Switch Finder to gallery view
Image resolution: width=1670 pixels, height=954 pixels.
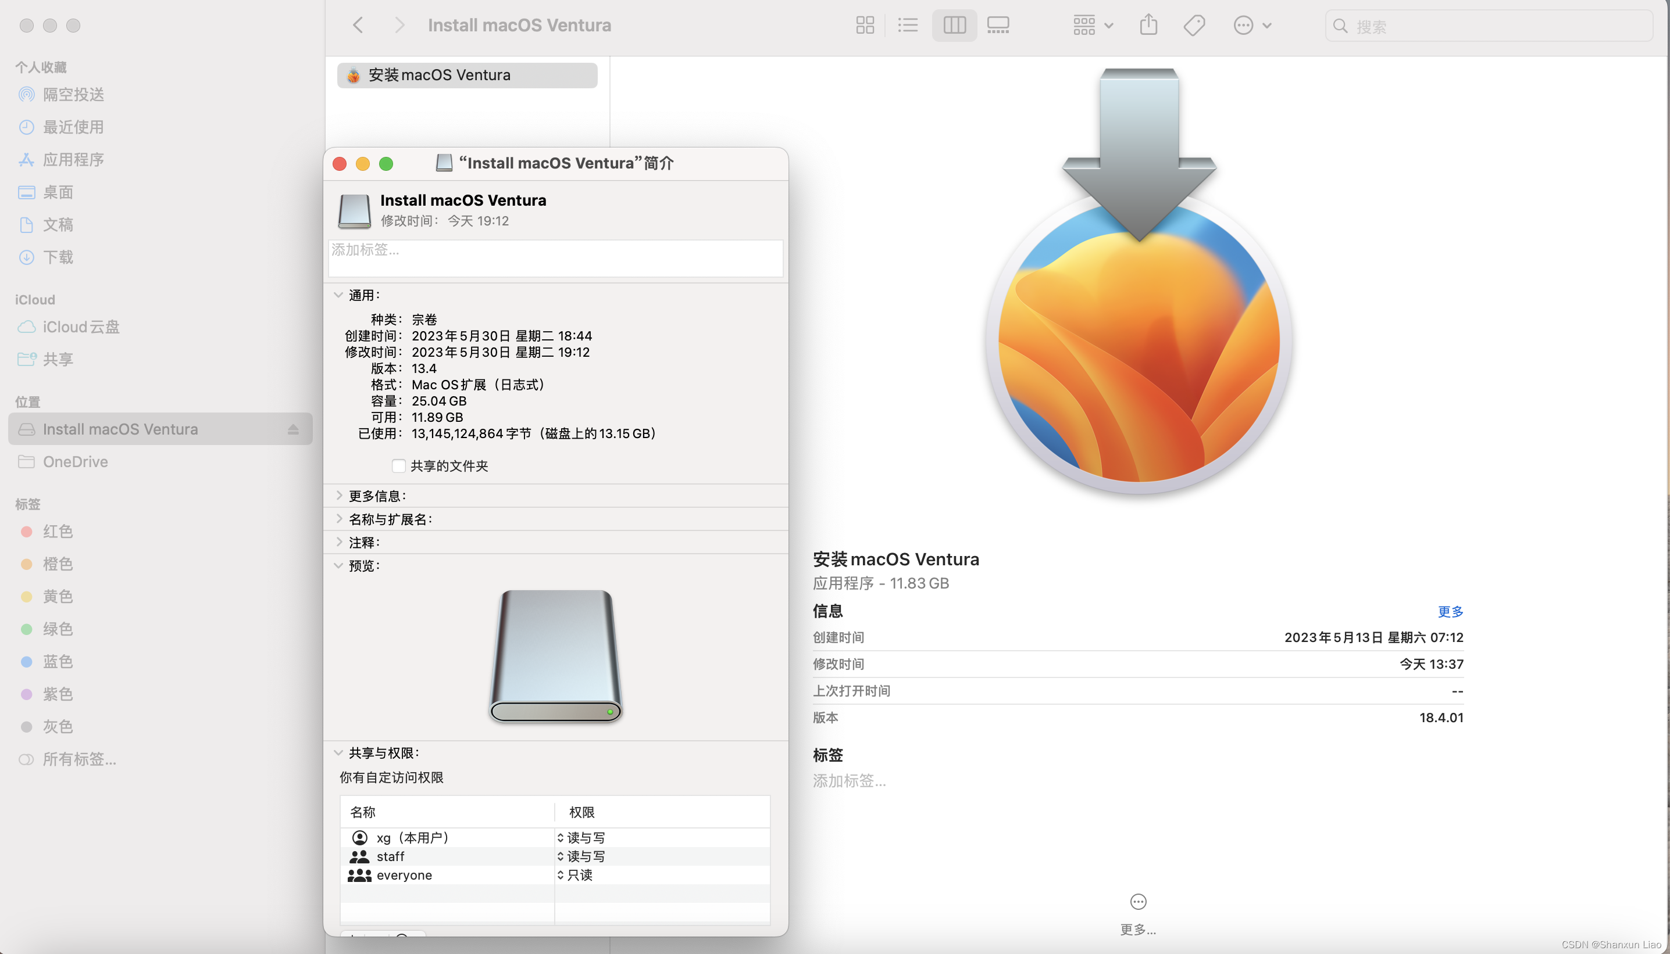998,26
